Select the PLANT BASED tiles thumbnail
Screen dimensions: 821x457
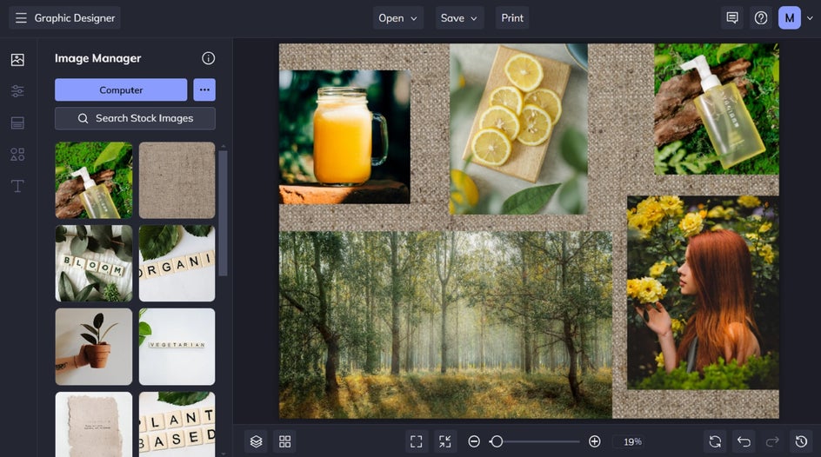(177, 424)
